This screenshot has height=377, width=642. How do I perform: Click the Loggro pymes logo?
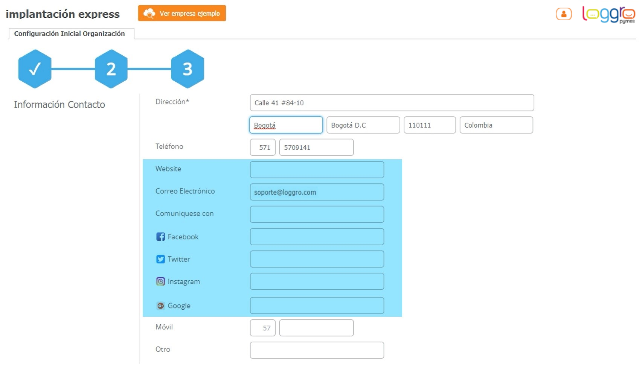[x=608, y=15]
